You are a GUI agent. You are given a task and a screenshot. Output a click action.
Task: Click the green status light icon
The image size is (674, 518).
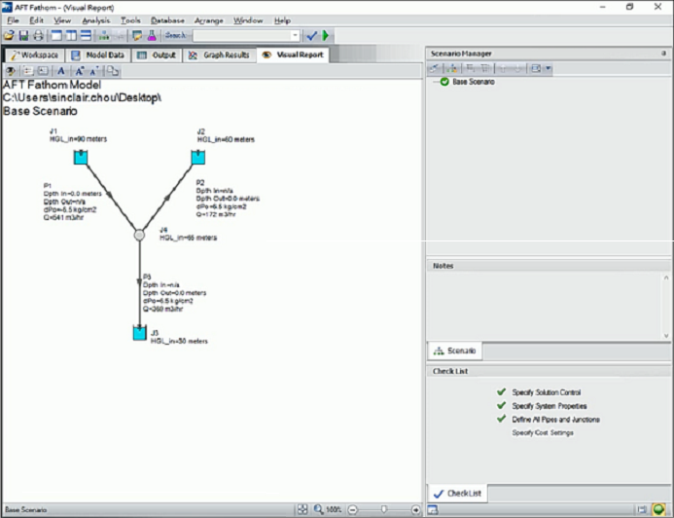coord(658,509)
